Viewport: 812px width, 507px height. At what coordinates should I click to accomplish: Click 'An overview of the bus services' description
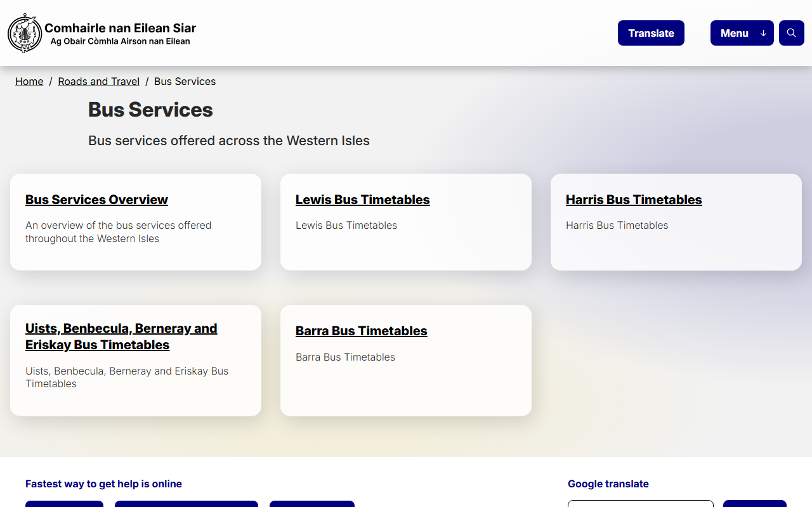point(118,232)
